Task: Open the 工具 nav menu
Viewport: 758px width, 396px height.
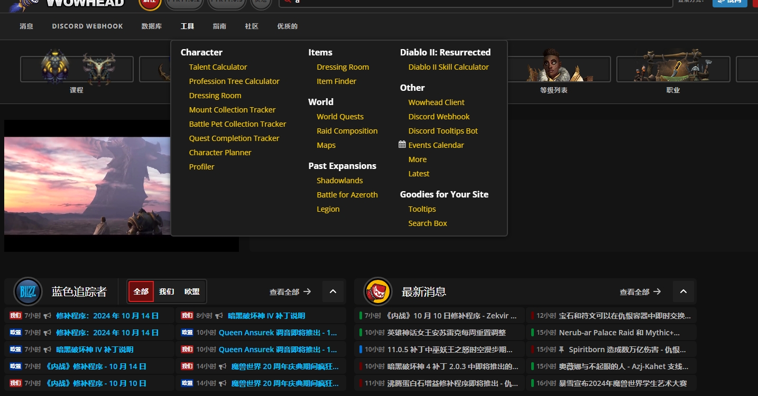Action: (187, 26)
